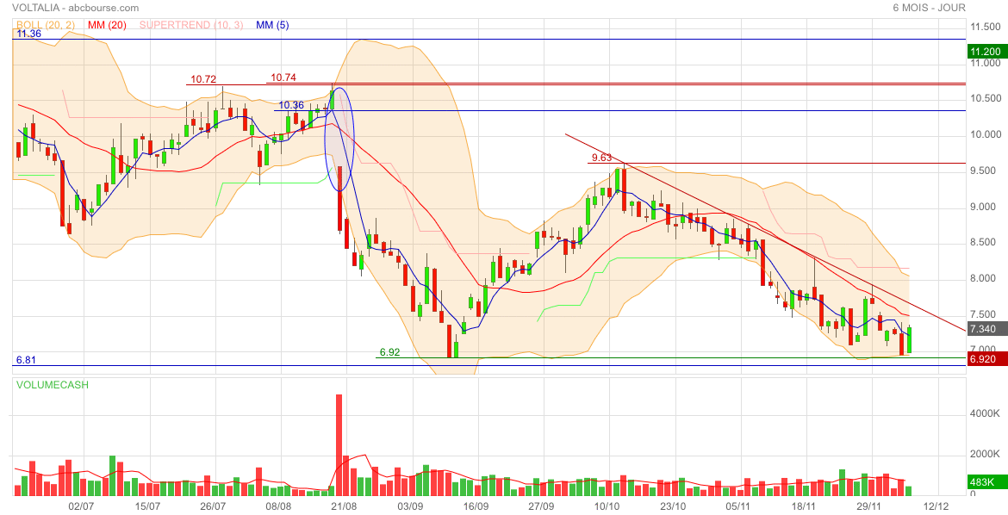1008x515 pixels.
Task: Click the "4000K" volume axis value
Action: pos(985,413)
